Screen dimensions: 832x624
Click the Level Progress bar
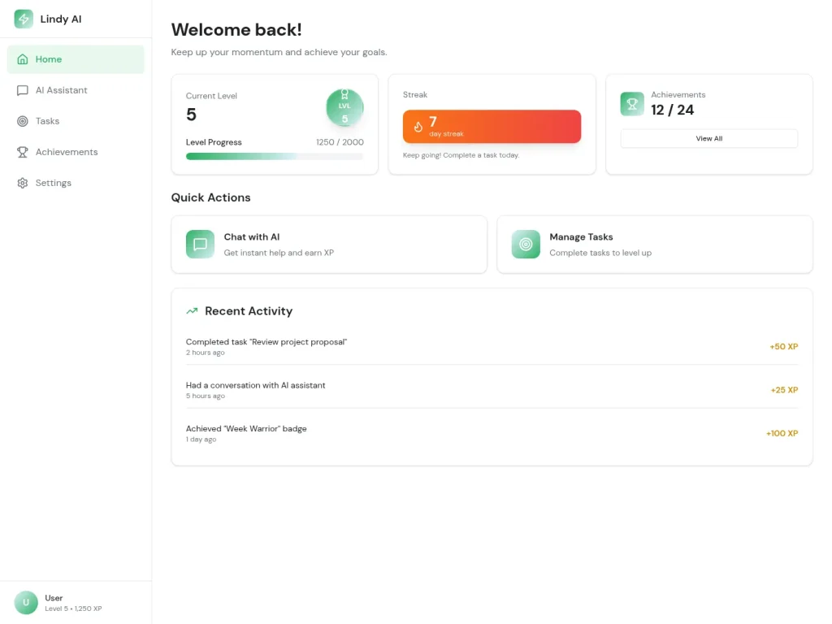click(275, 157)
